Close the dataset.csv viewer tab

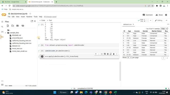[x=133, y=24]
